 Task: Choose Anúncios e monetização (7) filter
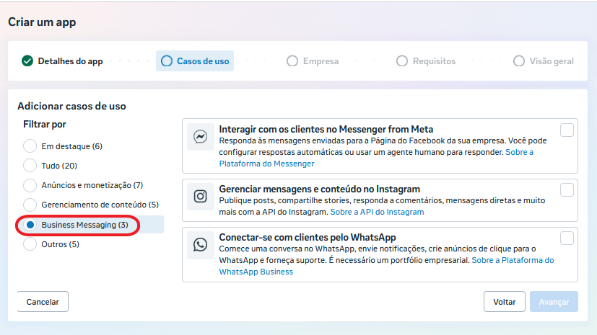[30, 185]
